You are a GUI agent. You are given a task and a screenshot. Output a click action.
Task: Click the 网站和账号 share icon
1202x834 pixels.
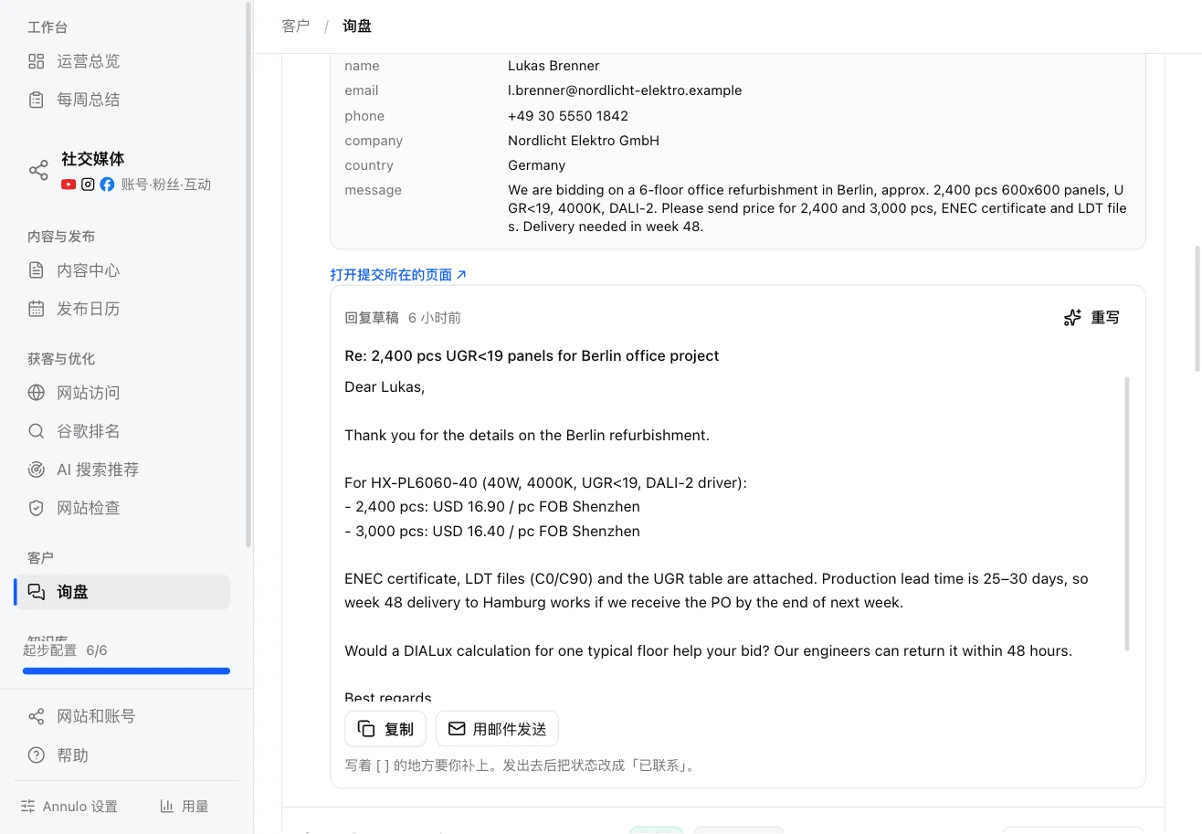37,716
